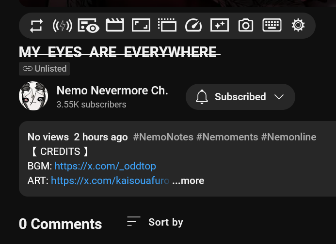The height and width of the screenshot is (244, 336).
Task: Open the playback speed gauge icon
Action: [x=193, y=25]
